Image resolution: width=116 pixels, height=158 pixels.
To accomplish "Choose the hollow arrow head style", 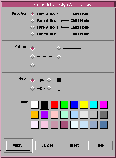I will point(33,88).
